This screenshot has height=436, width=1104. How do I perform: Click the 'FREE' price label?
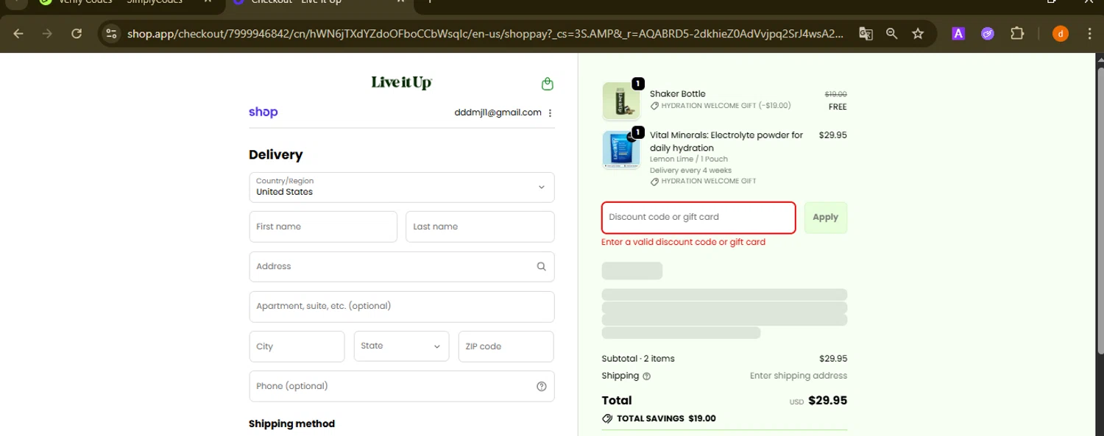838,107
